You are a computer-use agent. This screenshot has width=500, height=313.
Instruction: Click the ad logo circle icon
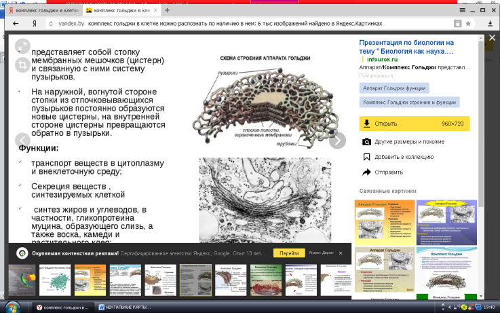coord(22,253)
